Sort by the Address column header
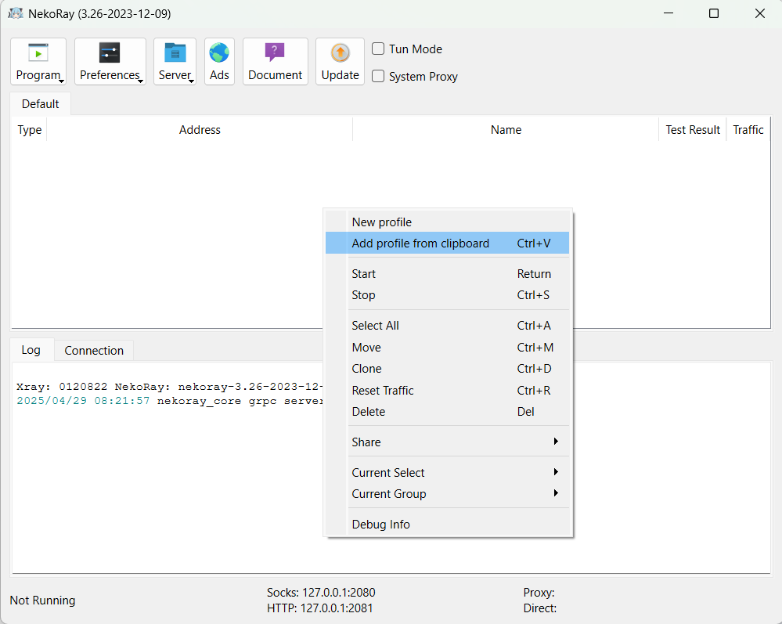 tap(200, 130)
